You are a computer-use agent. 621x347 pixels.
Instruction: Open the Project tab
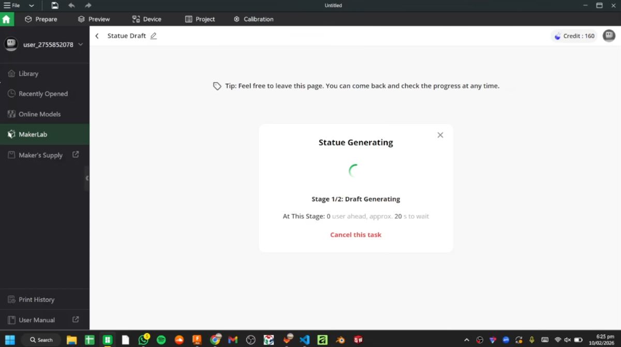point(200,19)
